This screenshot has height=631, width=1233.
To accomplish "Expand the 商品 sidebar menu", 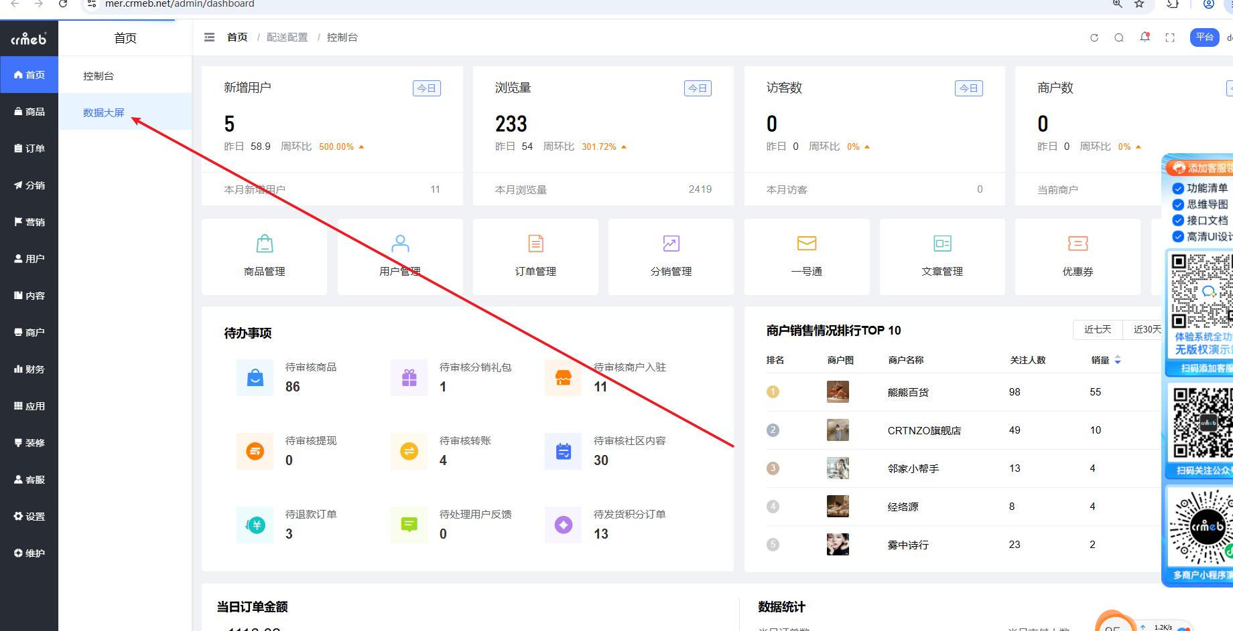I will point(29,112).
